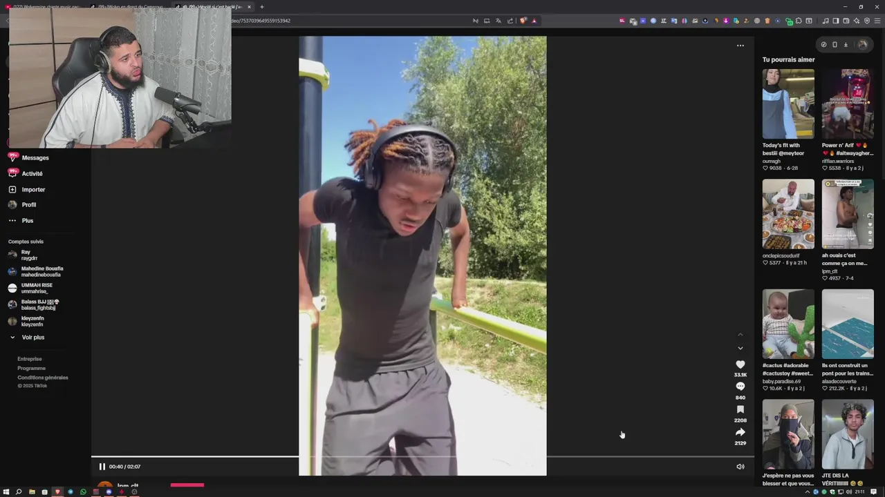Open the browser hamburger menu
The height and width of the screenshot is (497, 885).
(x=877, y=21)
